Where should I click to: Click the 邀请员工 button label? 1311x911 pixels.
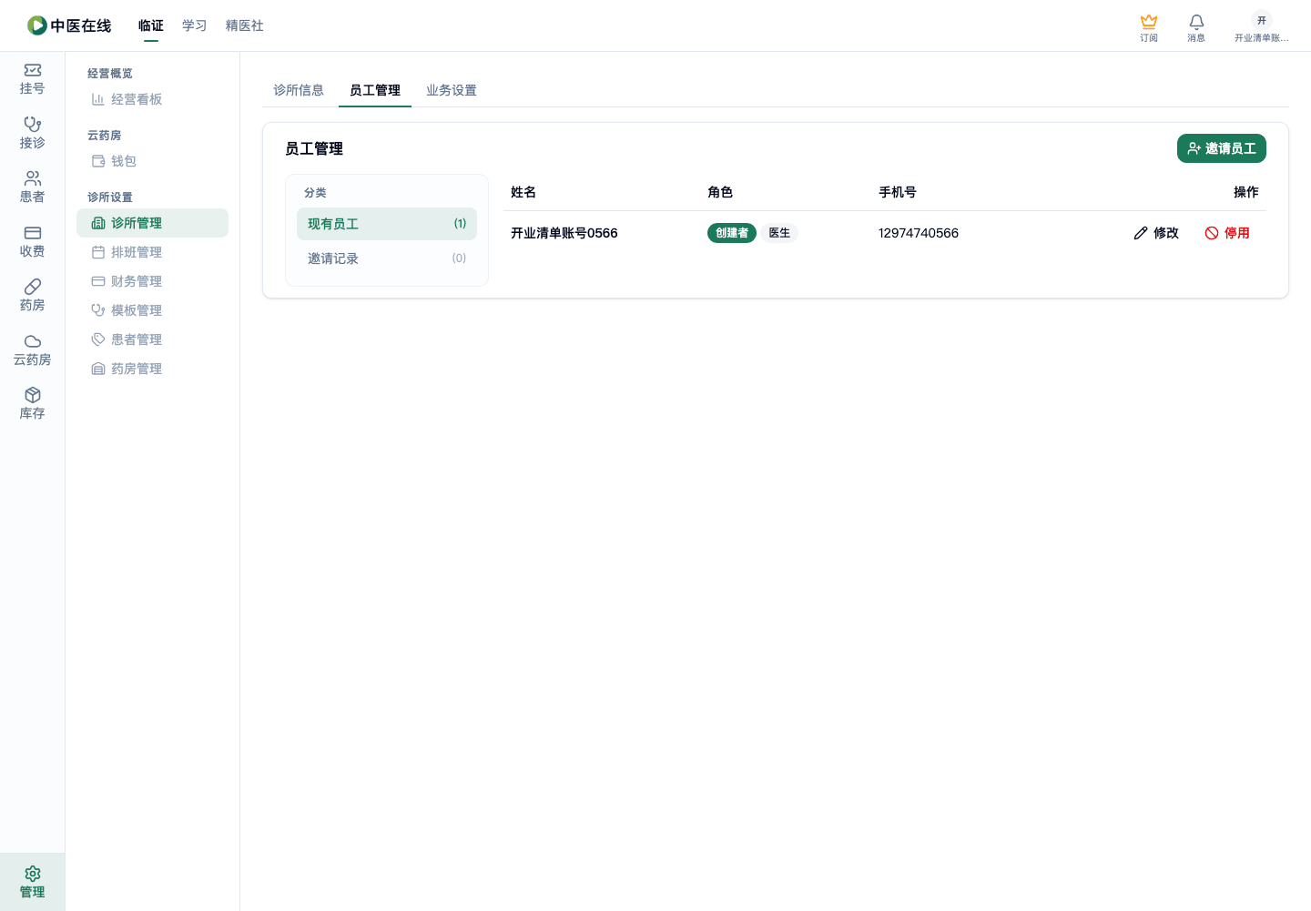click(1231, 148)
